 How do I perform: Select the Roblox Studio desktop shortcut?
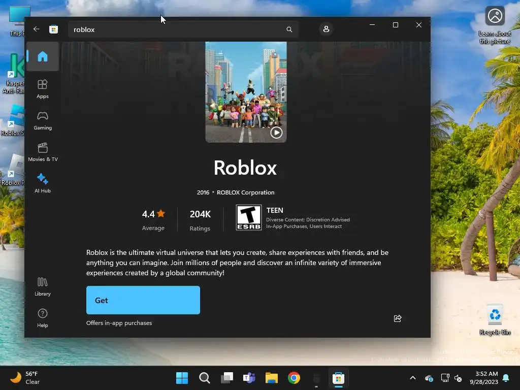13,120
